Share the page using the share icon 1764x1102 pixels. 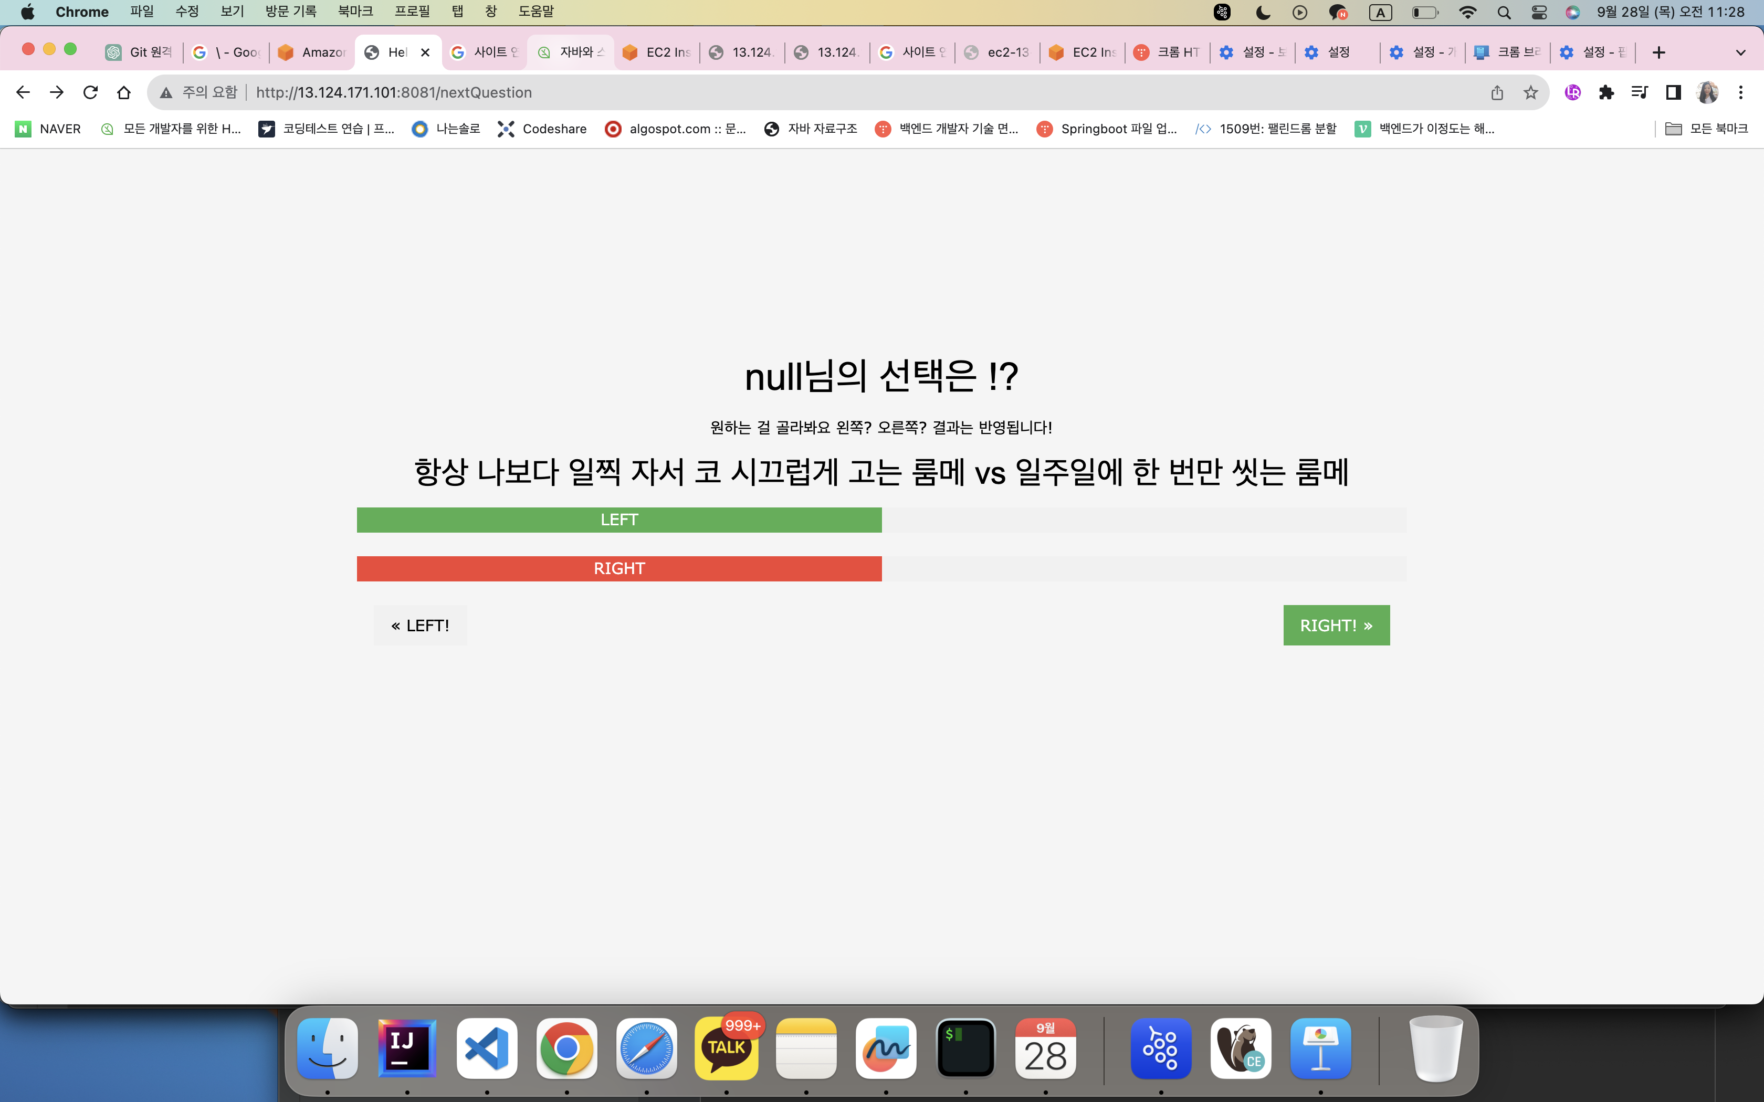1497,92
